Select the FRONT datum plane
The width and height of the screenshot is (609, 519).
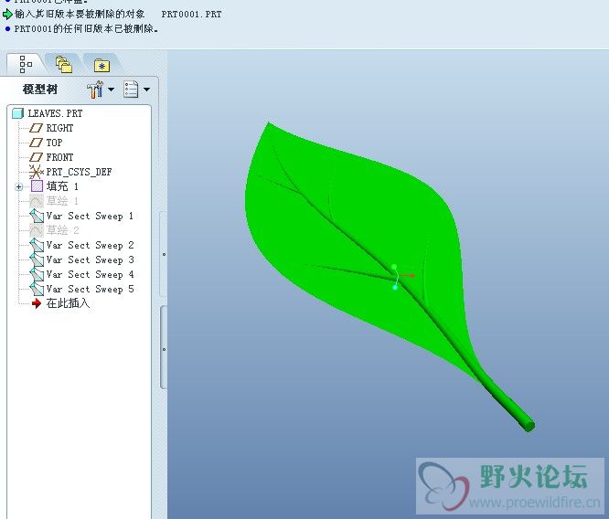[x=59, y=157]
